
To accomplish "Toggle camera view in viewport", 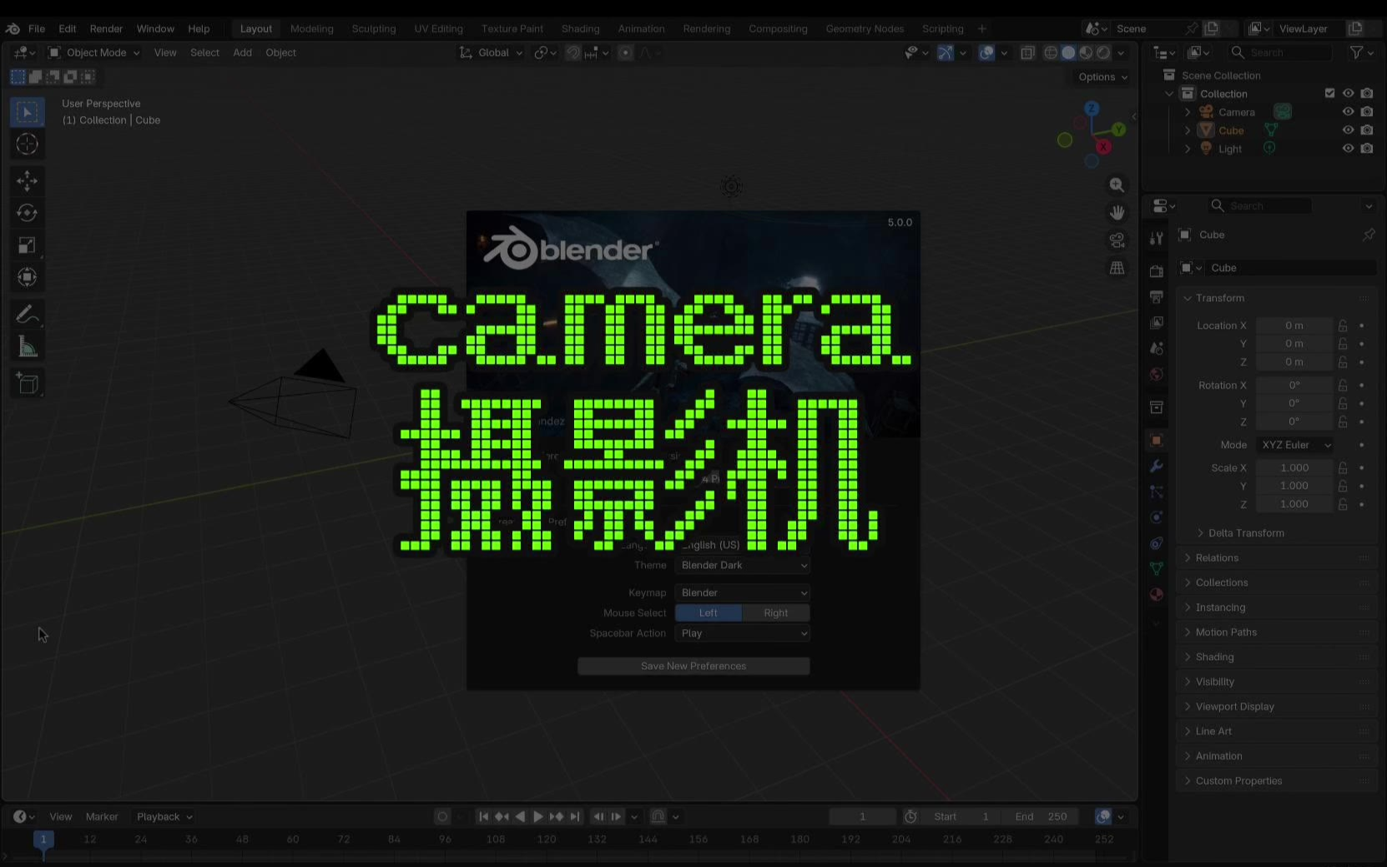I will pos(1117,240).
